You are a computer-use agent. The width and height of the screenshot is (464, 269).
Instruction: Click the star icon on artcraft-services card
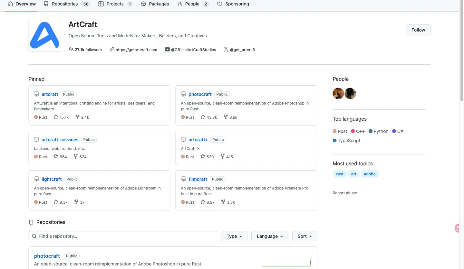click(56, 157)
